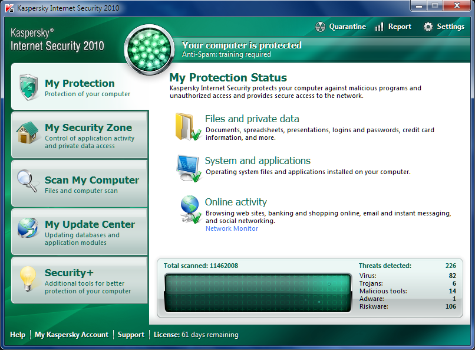Click the Scan My Computer magnifier icon
The width and height of the screenshot is (475, 350).
28,181
